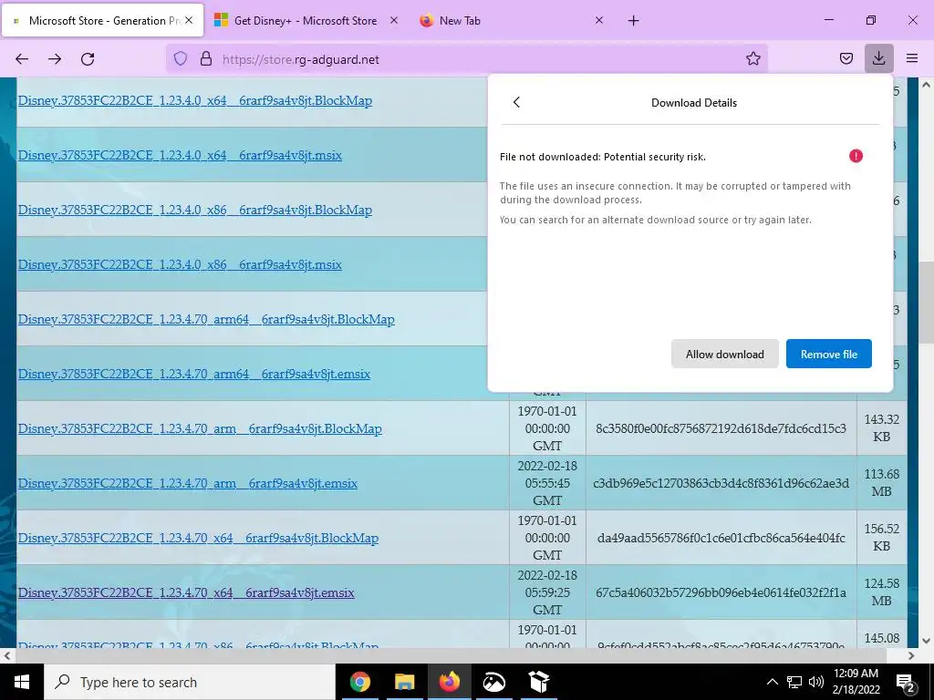Return to downloads list with back chevron
Image resolution: width=934 pixels, height=700 pixels.
(516, 102)
